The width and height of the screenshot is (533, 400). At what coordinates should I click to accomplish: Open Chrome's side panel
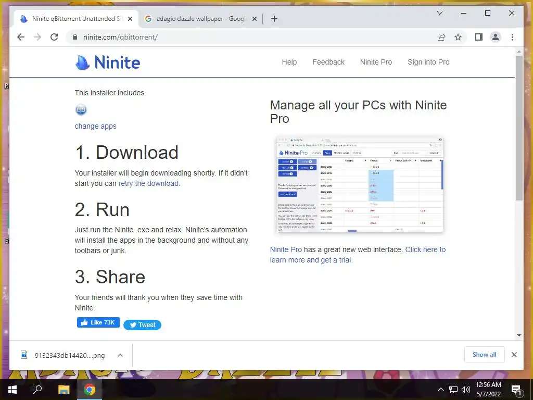pos(479,37)
